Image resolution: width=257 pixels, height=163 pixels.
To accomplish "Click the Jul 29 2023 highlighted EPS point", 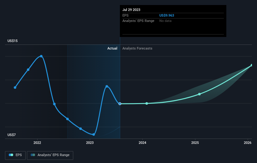I will (120, 104).
